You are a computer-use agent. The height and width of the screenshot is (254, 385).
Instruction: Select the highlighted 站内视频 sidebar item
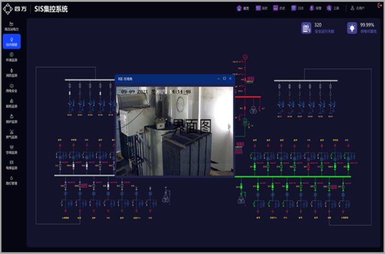tap(11, 42)
